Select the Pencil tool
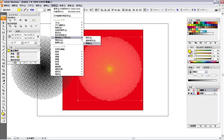 [x=3, y=53]
